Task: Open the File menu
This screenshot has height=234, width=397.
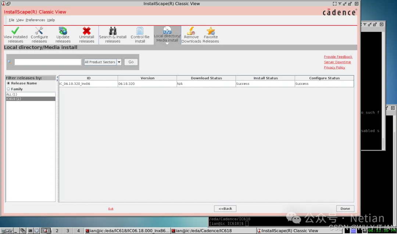Action: tap(11, 20)
